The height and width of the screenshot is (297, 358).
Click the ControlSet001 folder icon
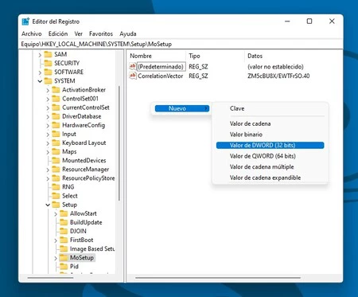(56, 99)
